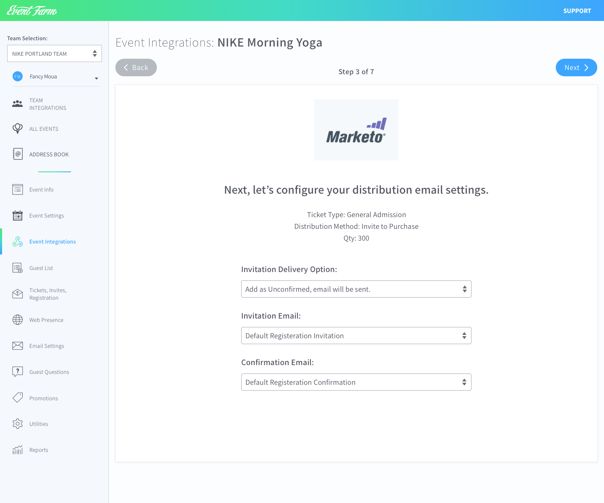
Task: Open Email Settings page
Action: point(47,346)
